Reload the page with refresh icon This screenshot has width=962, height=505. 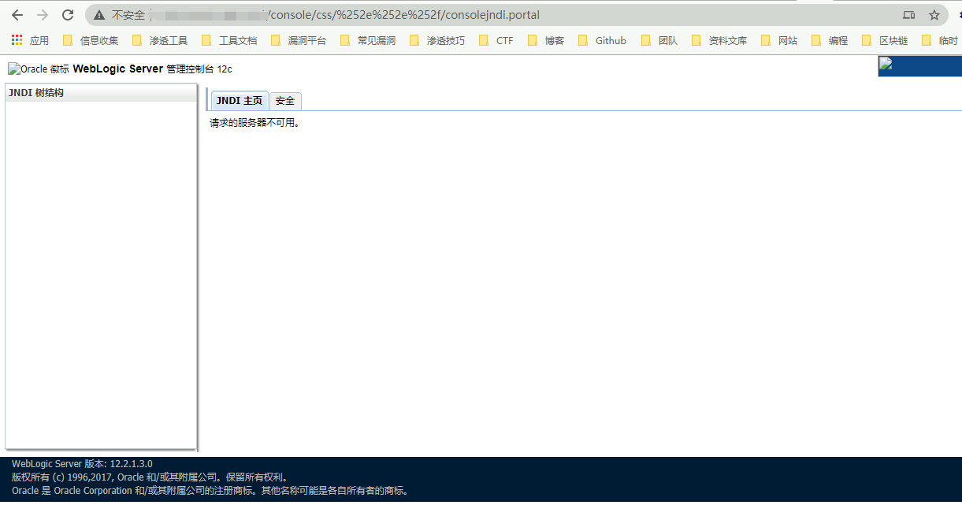(68, 15)
